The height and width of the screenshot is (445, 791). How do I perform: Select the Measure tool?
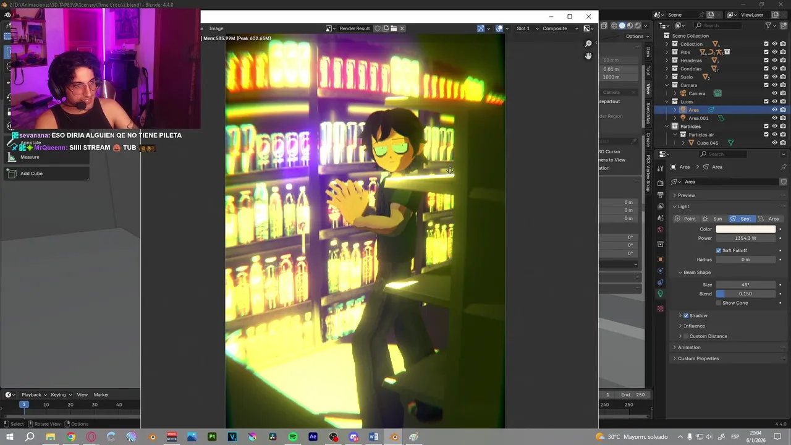point(46,157)
